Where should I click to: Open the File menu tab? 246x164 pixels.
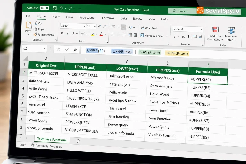(x=28, y=16)
